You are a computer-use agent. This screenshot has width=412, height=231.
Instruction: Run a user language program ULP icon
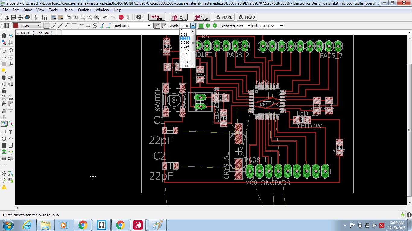tap(60, 17)
